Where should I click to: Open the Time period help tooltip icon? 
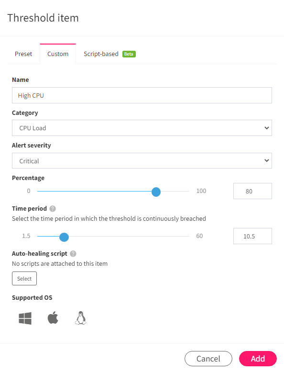point(53,209)
